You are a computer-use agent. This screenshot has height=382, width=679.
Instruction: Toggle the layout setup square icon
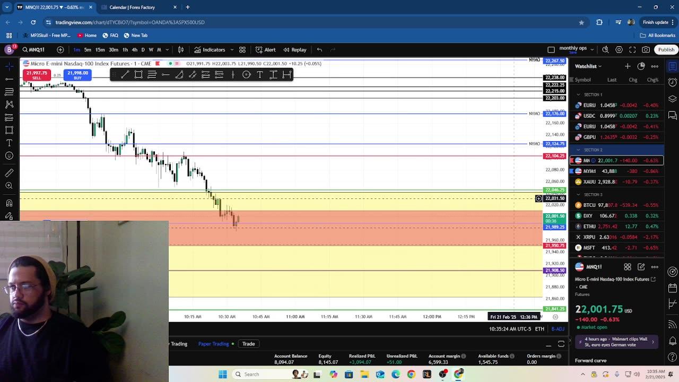click(x=551, y=50)
